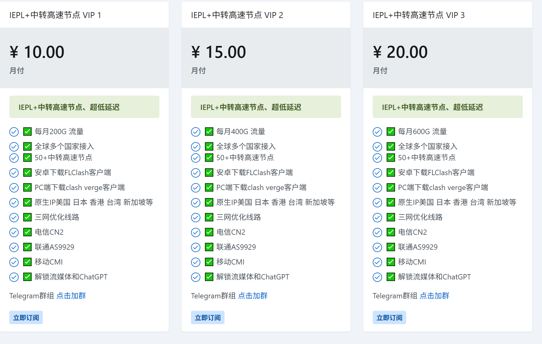
Task: Open 点击加群 Telegram link in VIP 1 card
Action: pyautogui.click(x=71, y=296)
